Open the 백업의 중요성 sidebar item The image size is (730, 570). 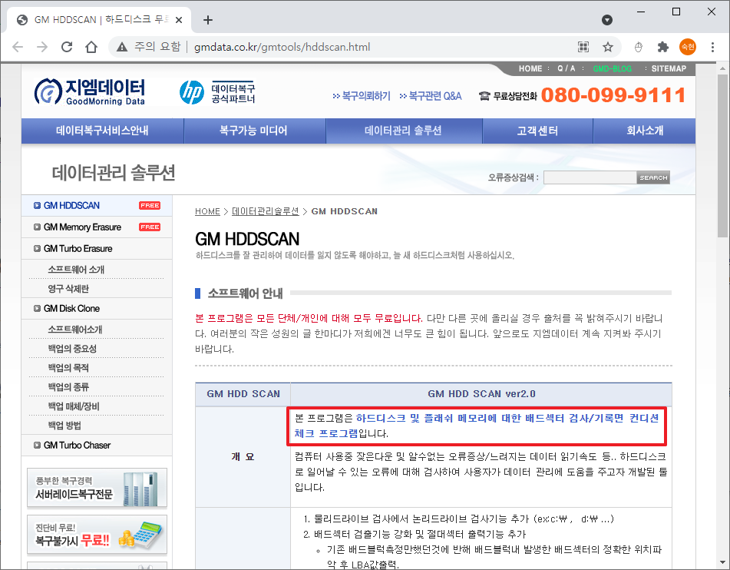click(72, 349)
